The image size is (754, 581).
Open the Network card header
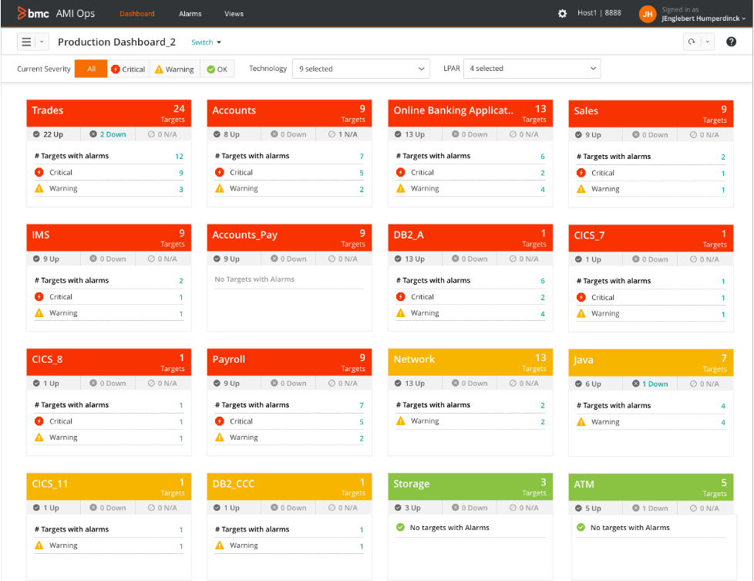tap(470, 362)
